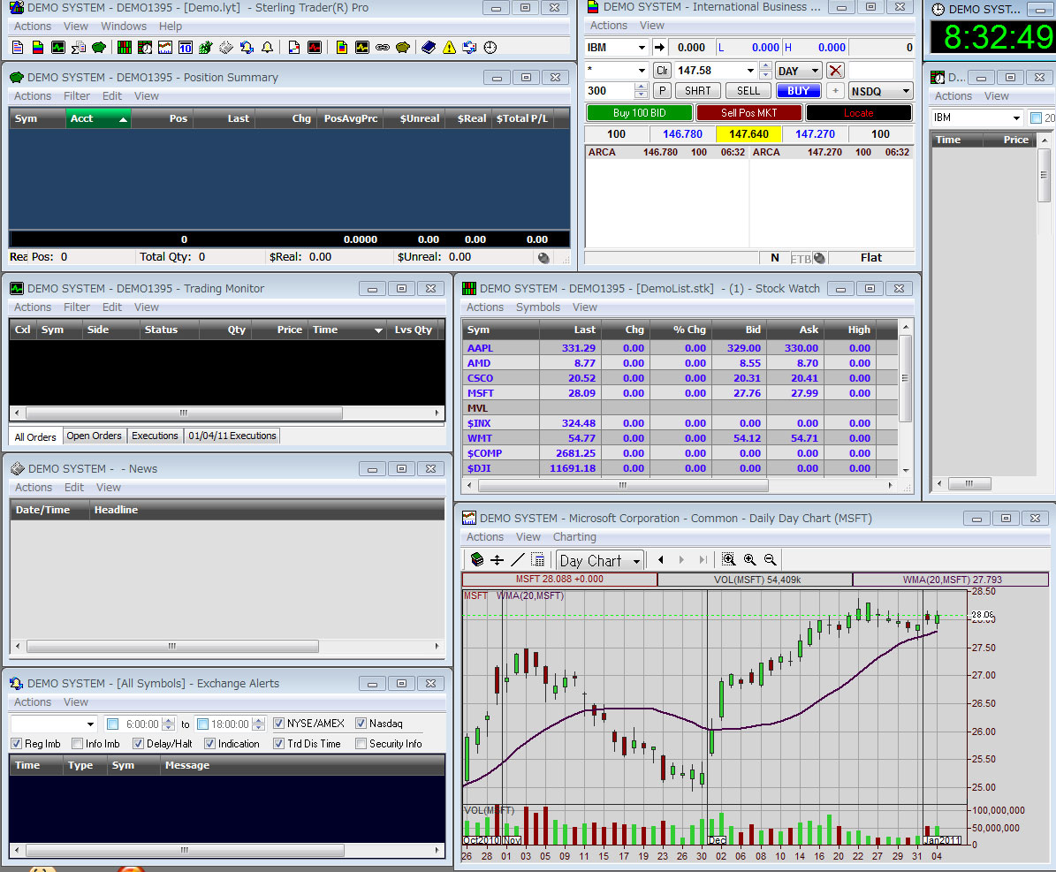Switch to the Executions tab
The height and width of the screenshot is (872, 1056).
coord(155,436)
